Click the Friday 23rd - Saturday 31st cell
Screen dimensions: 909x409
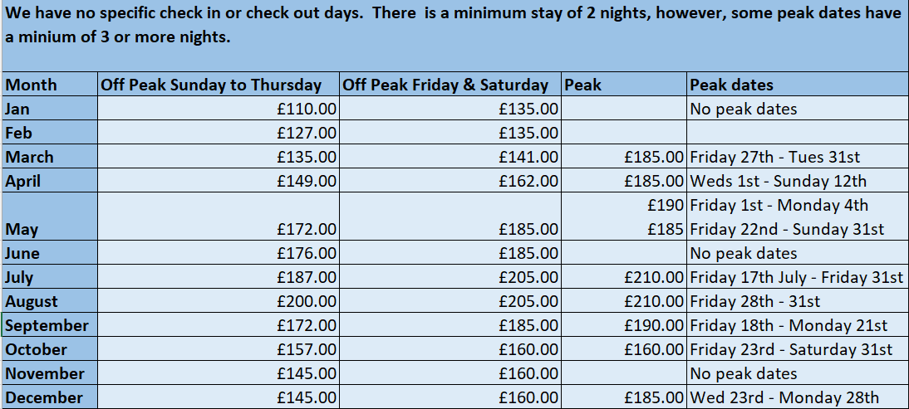coord(796,349)
